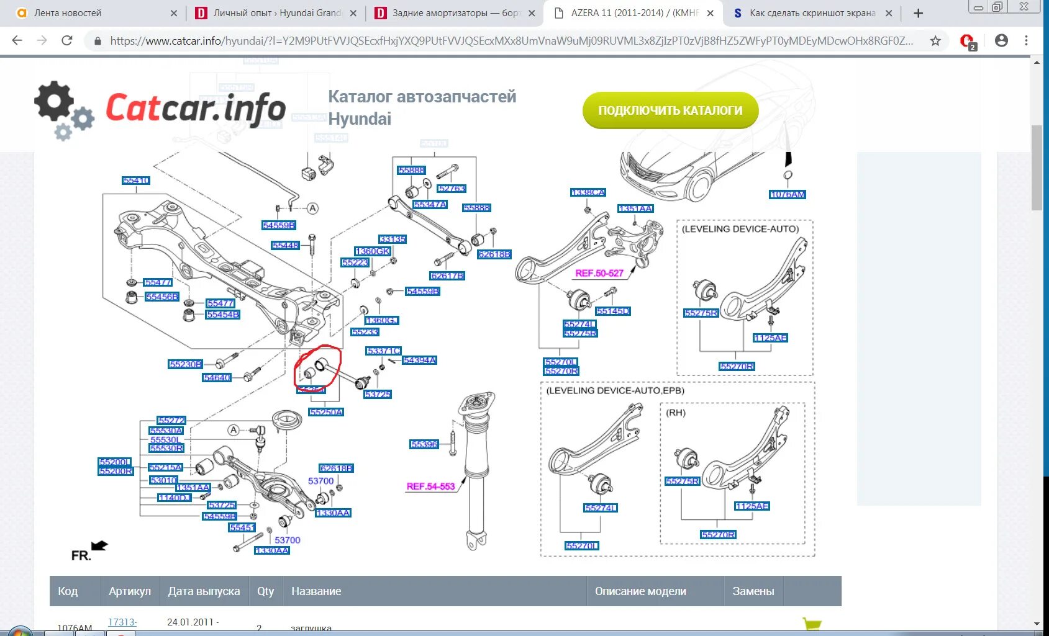Select part label 54394A on diagram

click(420, 360)
